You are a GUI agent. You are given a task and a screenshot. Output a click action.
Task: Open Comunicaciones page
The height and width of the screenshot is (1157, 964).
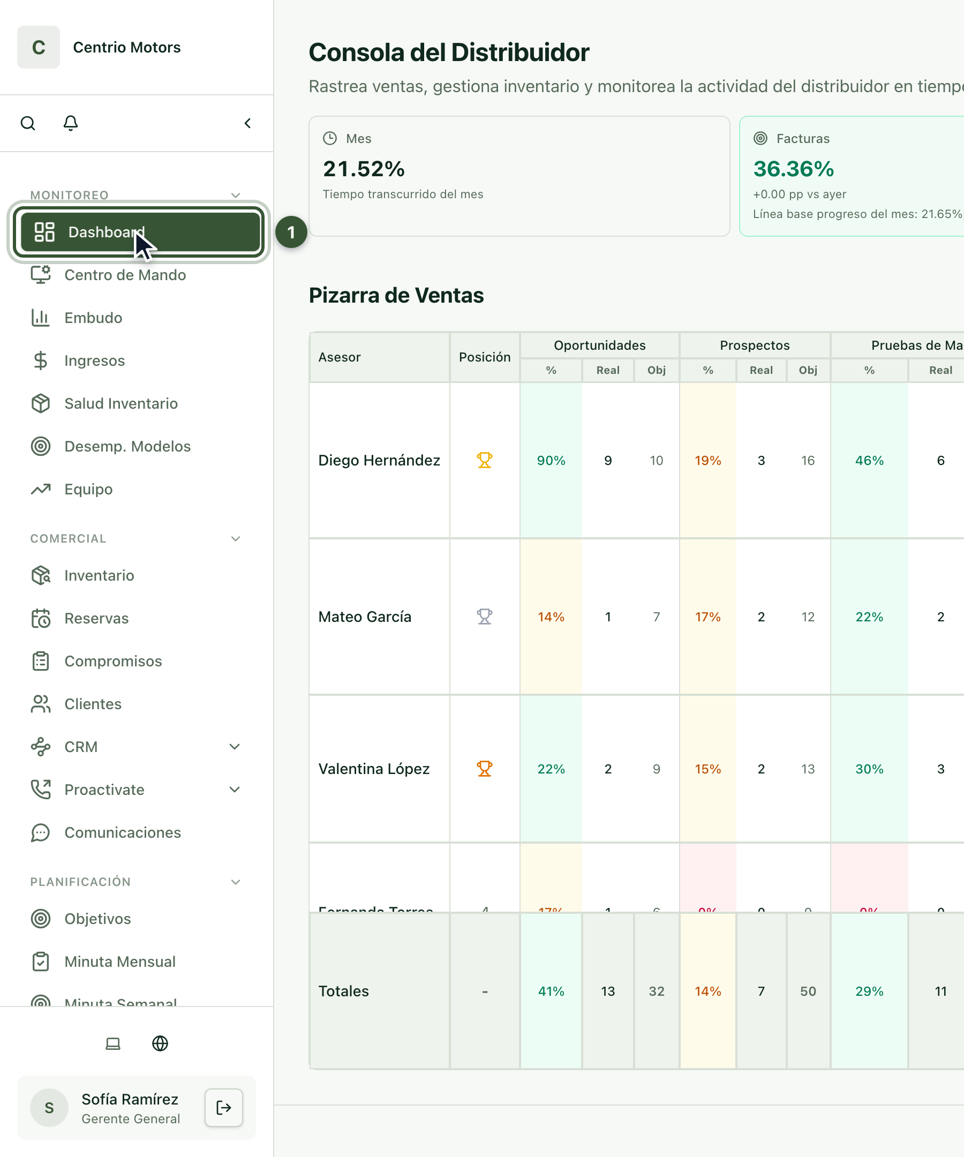137,832
